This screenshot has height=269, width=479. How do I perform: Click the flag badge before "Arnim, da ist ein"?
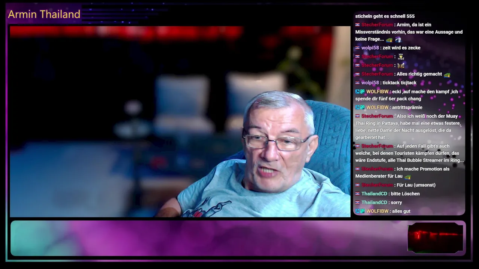(x=357, y=25)
